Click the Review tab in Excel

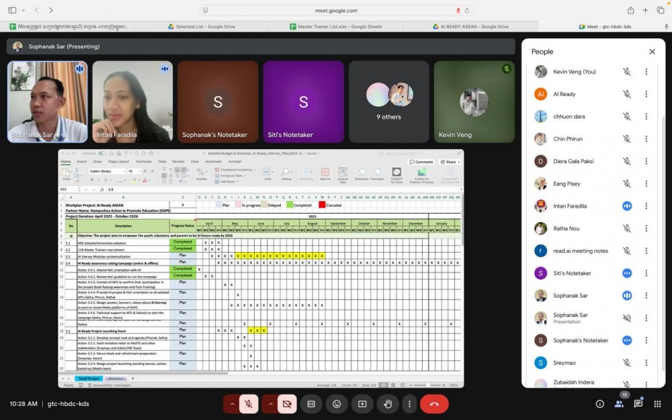click(178, 161)
